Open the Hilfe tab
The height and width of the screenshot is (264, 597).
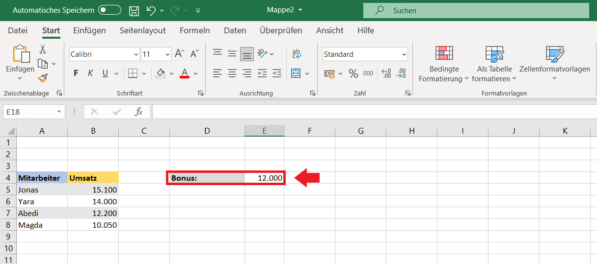pyautogui.click(x=366, y=30)
